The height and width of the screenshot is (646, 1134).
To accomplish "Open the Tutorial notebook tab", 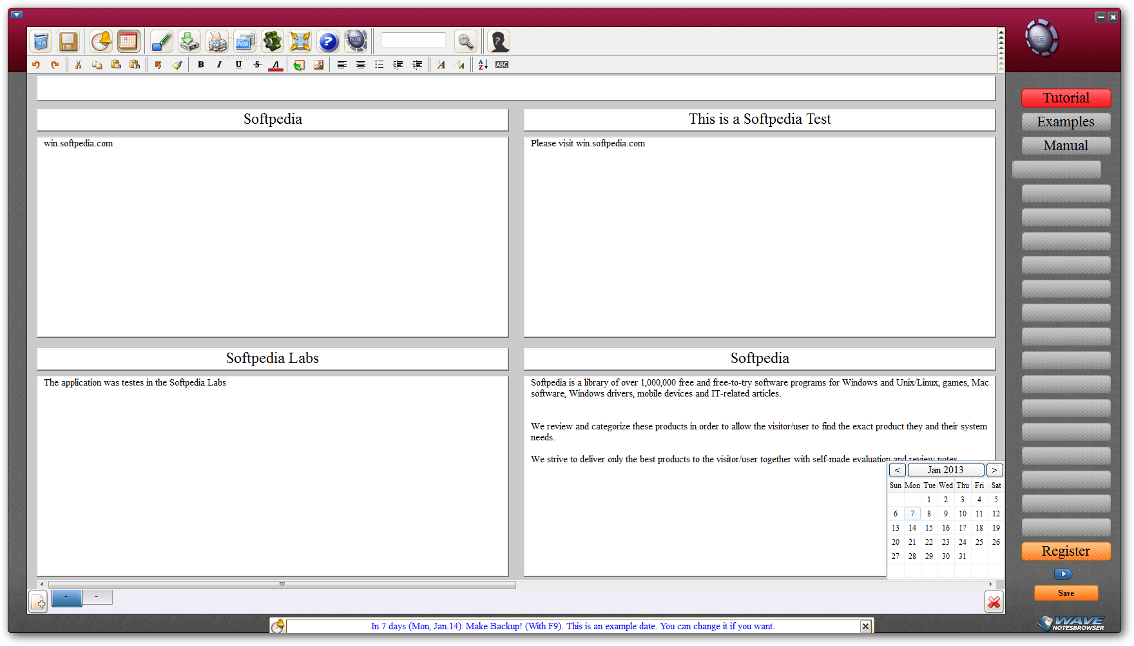I will [x=1066, y=98].
